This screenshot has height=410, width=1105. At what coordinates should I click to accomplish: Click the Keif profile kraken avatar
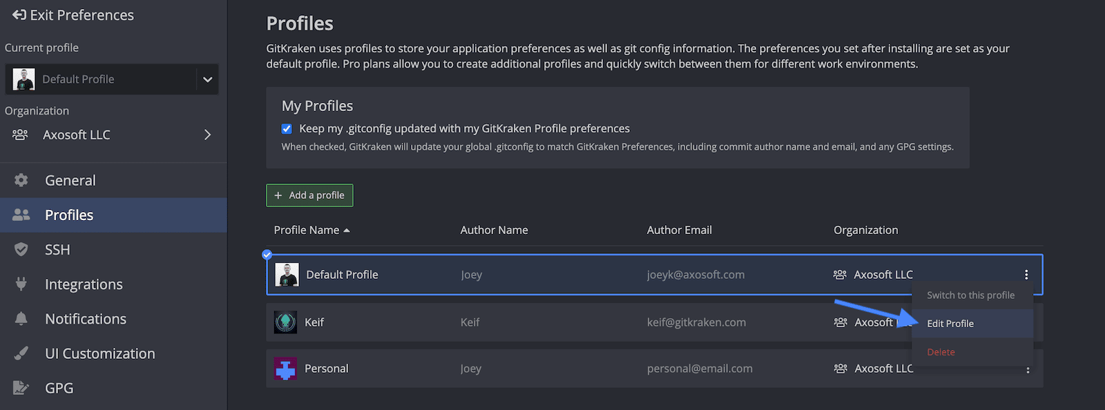pyautogui.click(x=285, y=322)
